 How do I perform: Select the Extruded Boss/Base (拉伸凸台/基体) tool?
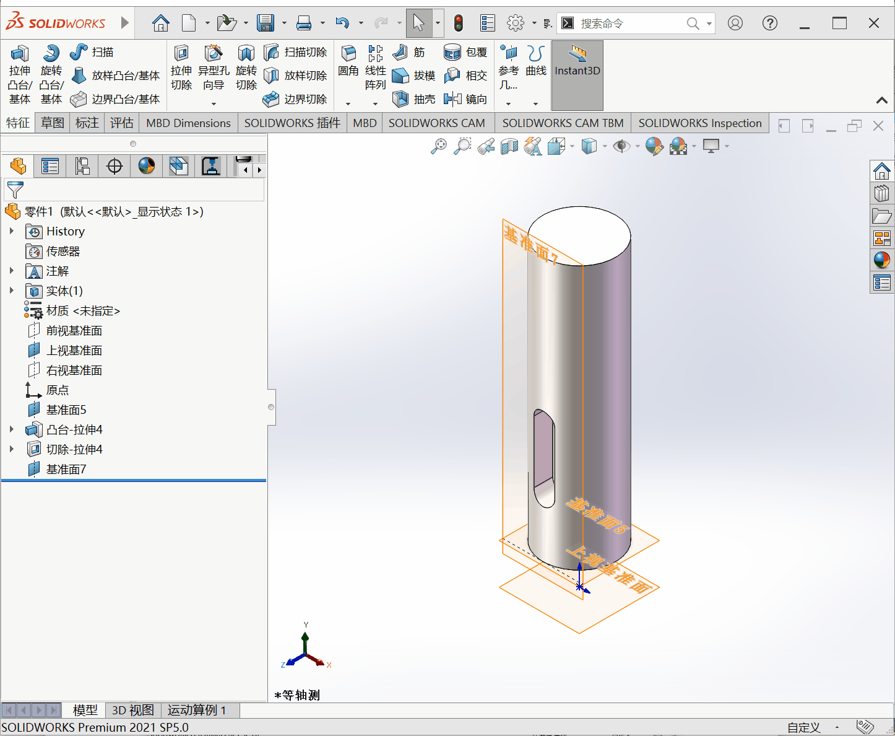tap(19, 74)
